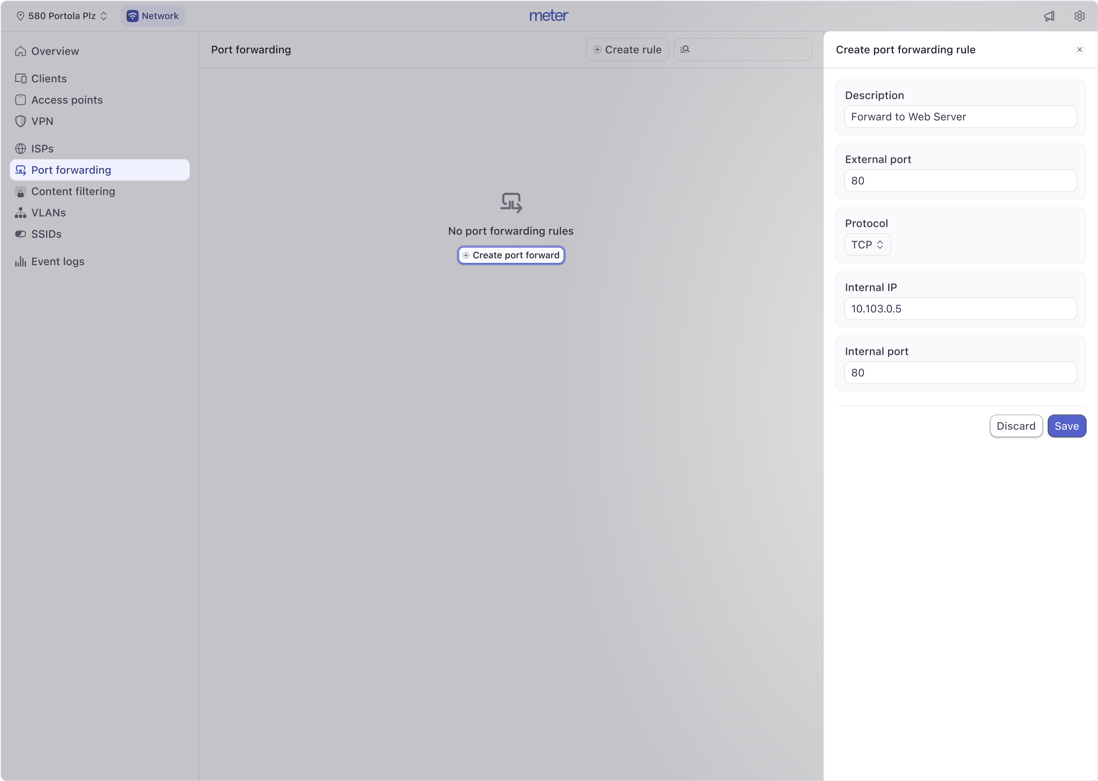Close the Create port forwarding rule panel
This screenshot has width=1098, height=781.
point(1079,50)
